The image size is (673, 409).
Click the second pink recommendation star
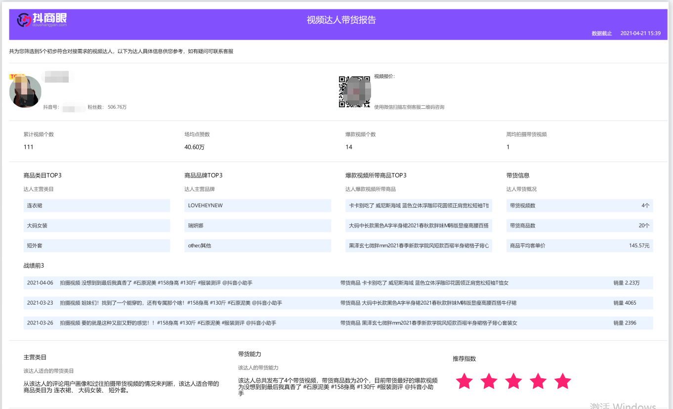click(489, 381)
